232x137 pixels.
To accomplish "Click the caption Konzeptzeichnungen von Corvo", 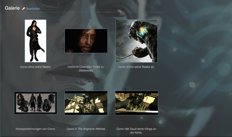I will pyautogui.click(x=36, y=129).
